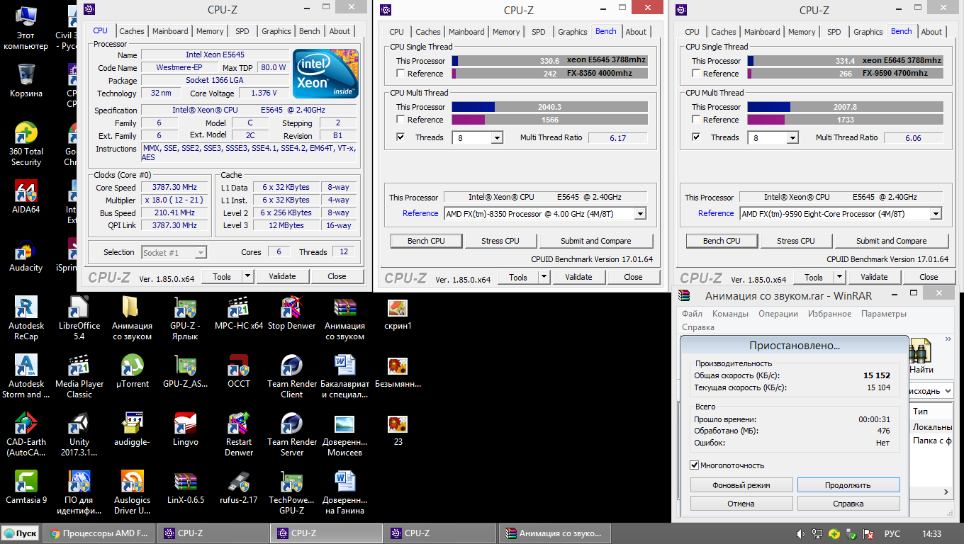Click Продолжить to resume WinRAR extraction
Screen dimensions: 964x544
[x=848, y=485]
